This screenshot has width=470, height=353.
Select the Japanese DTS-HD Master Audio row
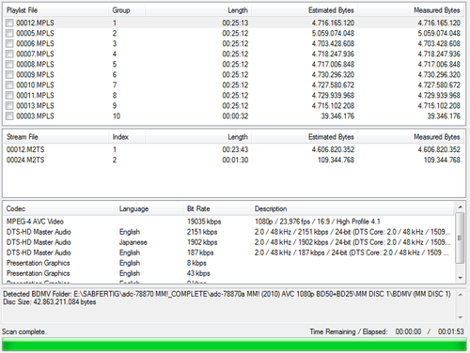coord(229,242)
